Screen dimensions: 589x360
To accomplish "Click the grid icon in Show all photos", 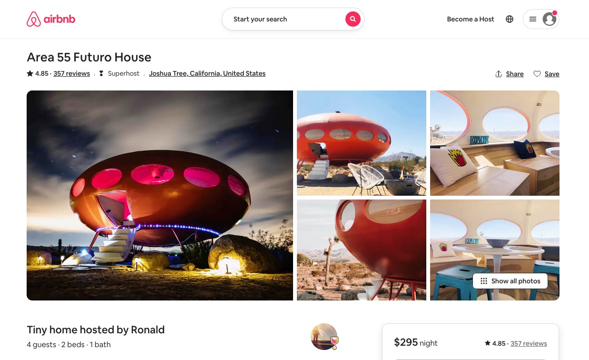I will (x=484, y=281).
